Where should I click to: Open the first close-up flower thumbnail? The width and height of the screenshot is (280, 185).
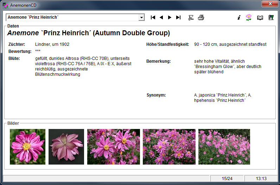27,147
